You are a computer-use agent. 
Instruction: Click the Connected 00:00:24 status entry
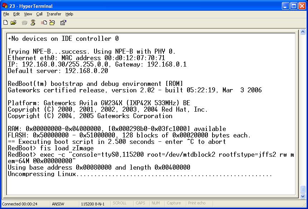click(19, 204)
